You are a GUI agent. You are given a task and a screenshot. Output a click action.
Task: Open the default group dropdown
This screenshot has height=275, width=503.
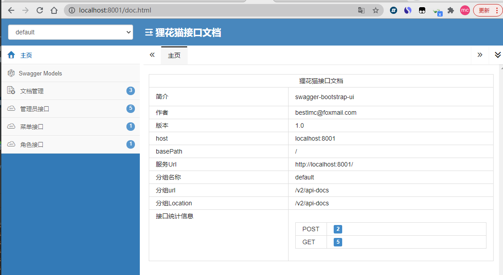click(71, 32)
